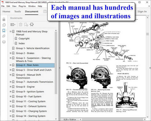Click the bookmark icon beside Copyright
This screenshot has width=151, height=121.
(16, 38)
